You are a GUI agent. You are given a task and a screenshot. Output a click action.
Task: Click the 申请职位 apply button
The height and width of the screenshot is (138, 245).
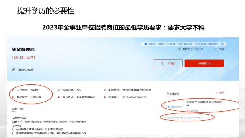click(x=204, y=63)
